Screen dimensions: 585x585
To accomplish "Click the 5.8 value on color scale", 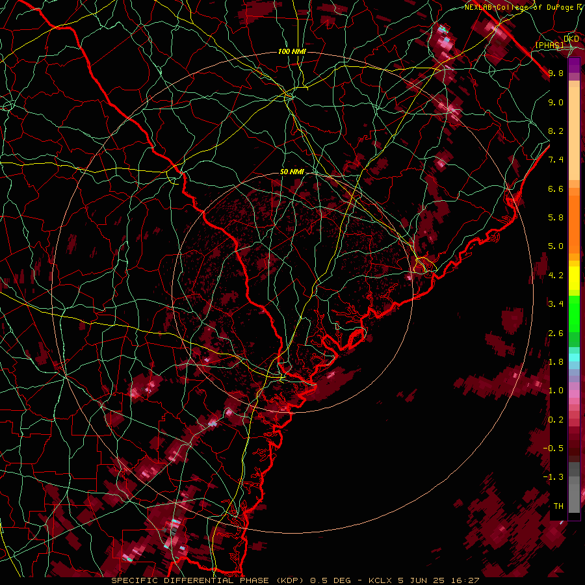I will click(x=556, y=218).
